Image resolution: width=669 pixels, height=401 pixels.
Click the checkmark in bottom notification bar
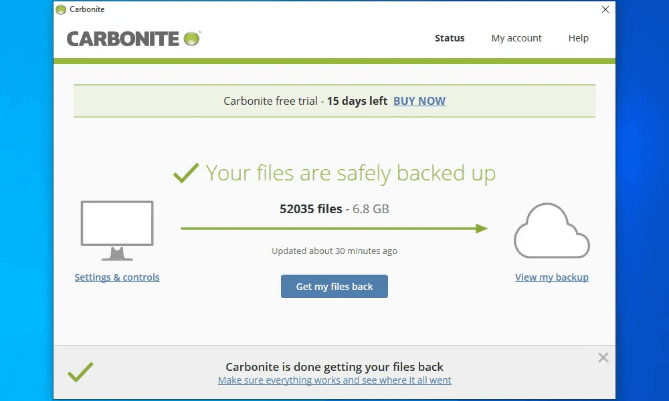pos(80,372)
